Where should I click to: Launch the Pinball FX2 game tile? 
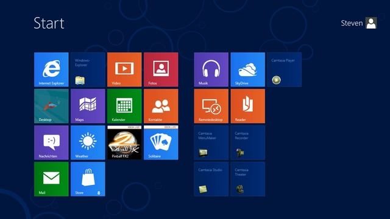coord(124,142)
